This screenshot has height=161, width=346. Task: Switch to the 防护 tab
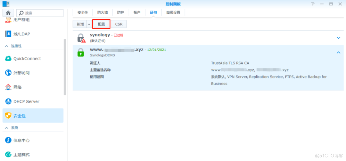tap(120, 12)
